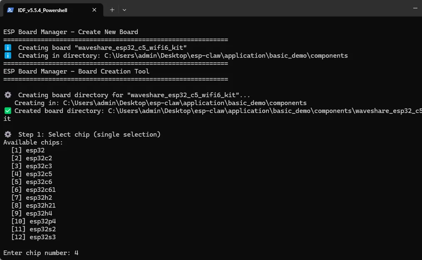The image size is (422, 260).
Task: Close the IDF_v5.5.4_Powershell tab
Action: point(94,10)
